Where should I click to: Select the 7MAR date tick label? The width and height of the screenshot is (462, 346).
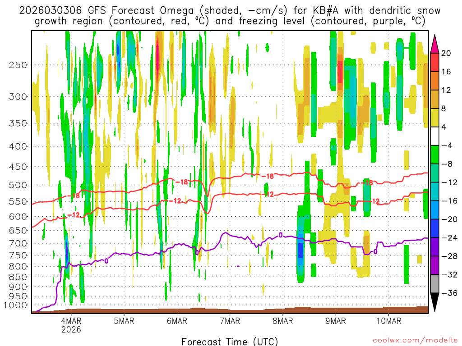(x=230, y=321)
